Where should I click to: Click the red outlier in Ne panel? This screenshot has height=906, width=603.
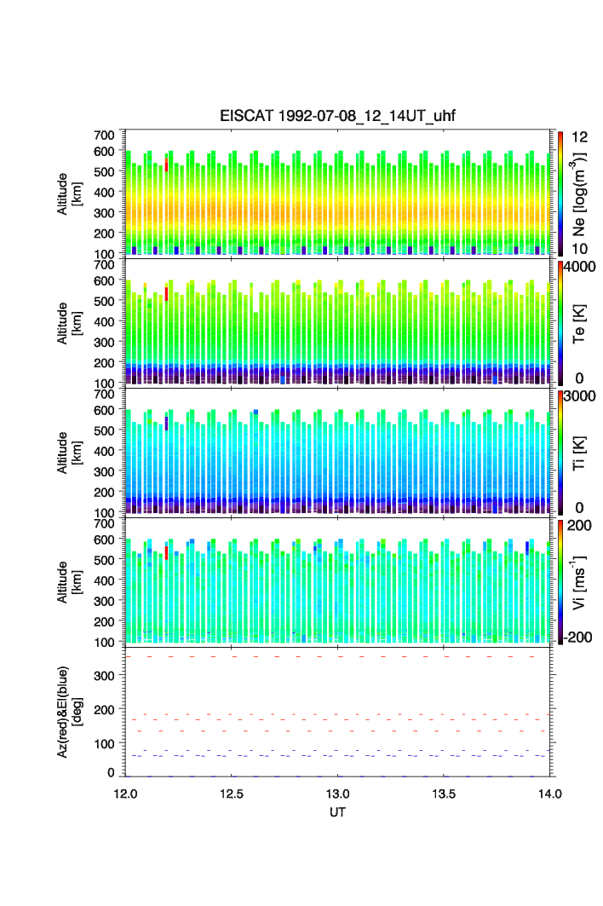[166, 164]
